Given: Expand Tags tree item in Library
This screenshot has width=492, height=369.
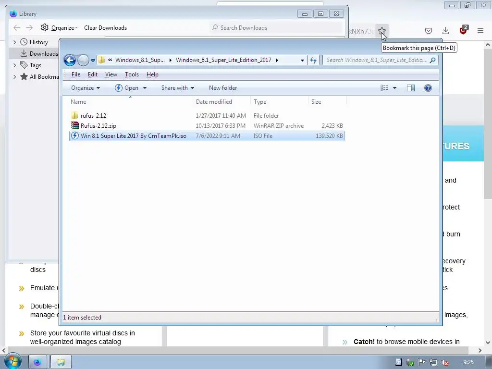Looking at the screenshot, I should 14,65.
